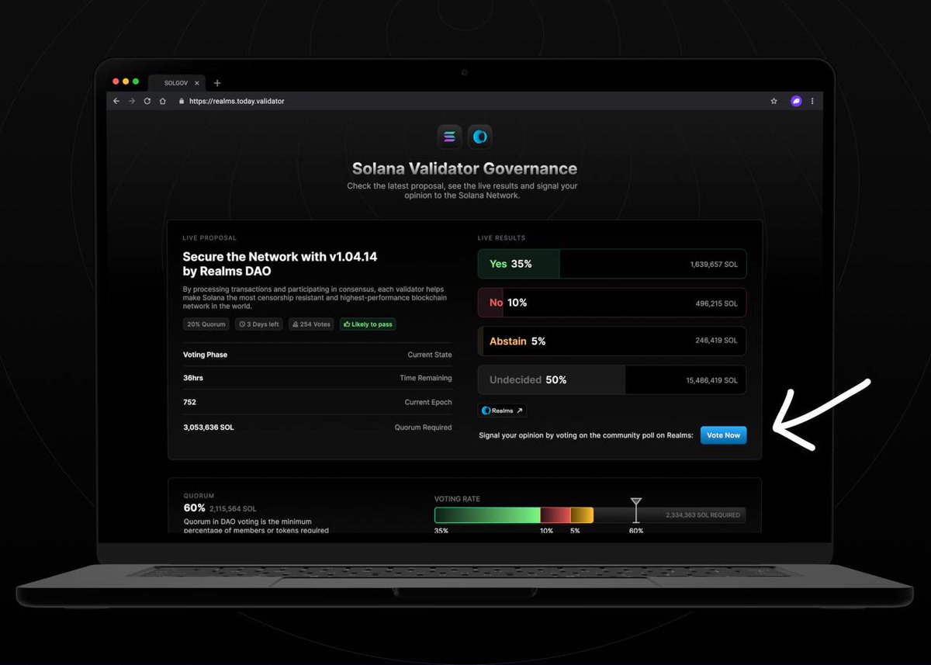Click the 1,639,657 SOL amount
Viewport: 931px width, 665px height.
click(714, 265)
